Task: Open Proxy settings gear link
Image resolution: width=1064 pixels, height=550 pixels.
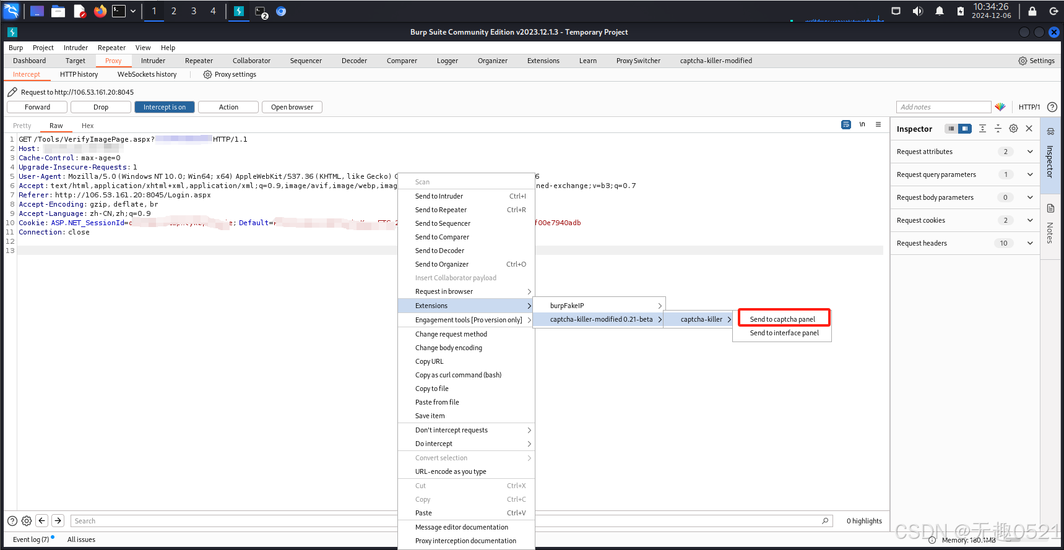Action: click(230, 74)
